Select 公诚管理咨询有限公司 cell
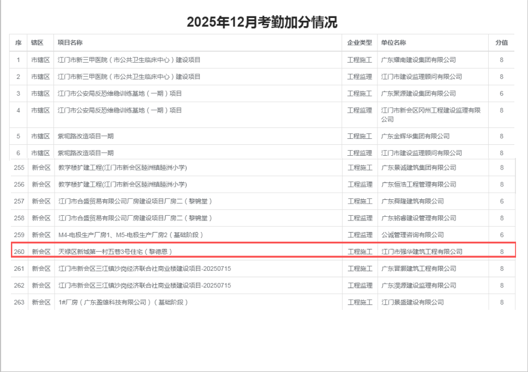The height and width of the screenshot is (372, 528). point(411,235)
